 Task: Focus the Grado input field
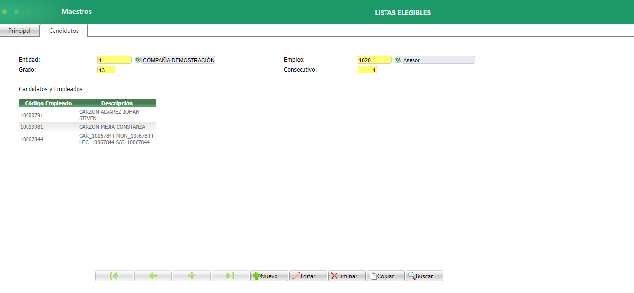pyautogui.click(x=106, y=70)
